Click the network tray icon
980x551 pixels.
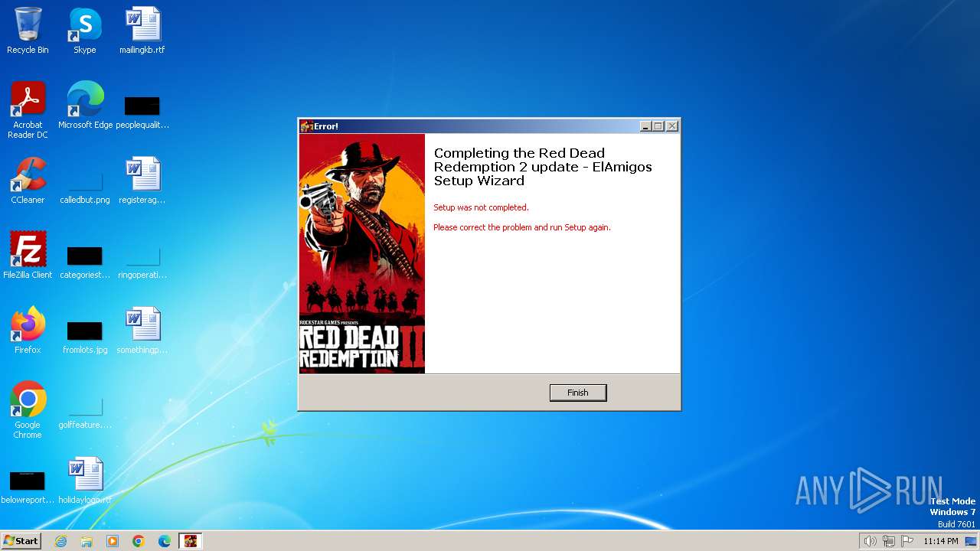[889, 541]
